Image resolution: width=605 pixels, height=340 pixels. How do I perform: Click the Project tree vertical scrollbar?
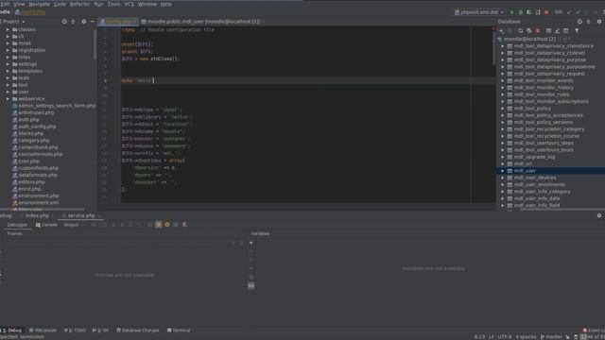click(x=95, y=44)
